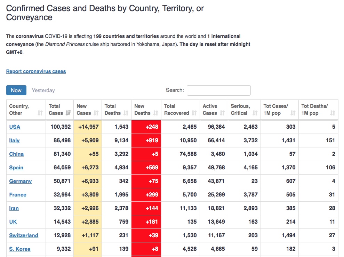Select the Now tab
Screen dimensions: 344x257
[x=16, y=90]
